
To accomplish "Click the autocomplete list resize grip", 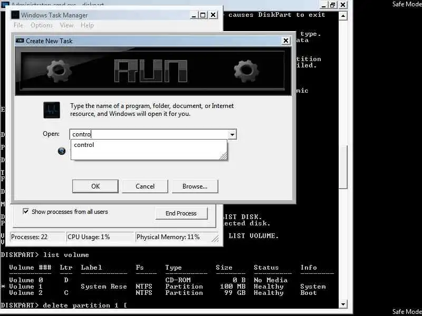I will click(223, 156).
